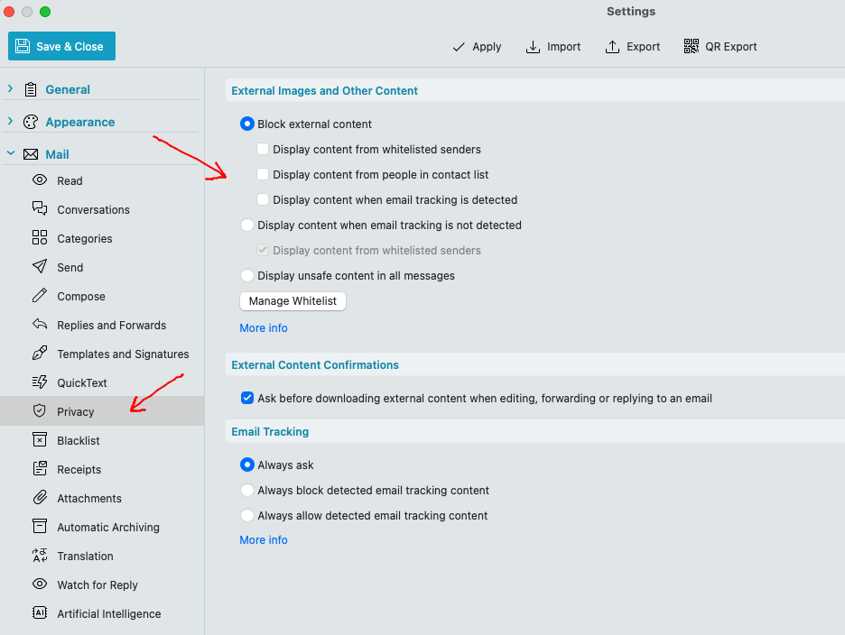Click the QR Export icon

692,46
